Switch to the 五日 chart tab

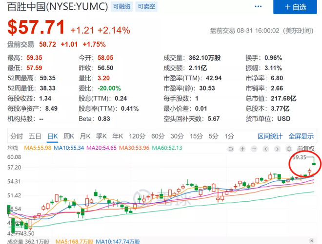pos(35,136)
